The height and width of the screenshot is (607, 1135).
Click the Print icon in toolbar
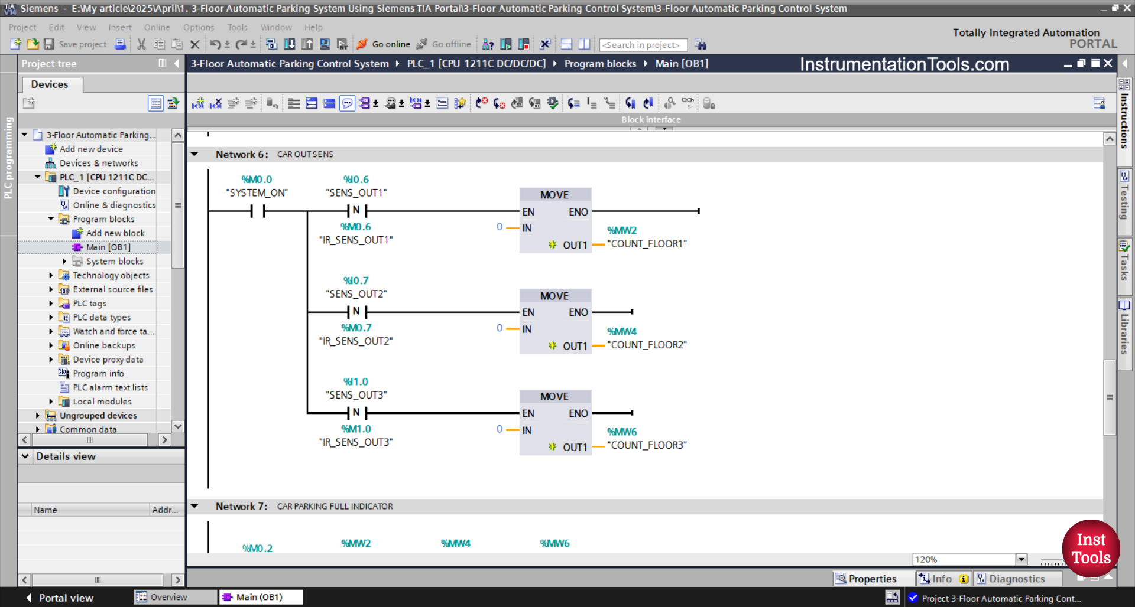pyautogui.click(x=121, y=44)
